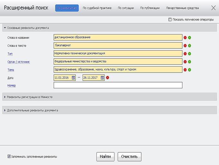
Task: Open the 'Лекарственные средства' tab
Action: click(x=182, y=8)
